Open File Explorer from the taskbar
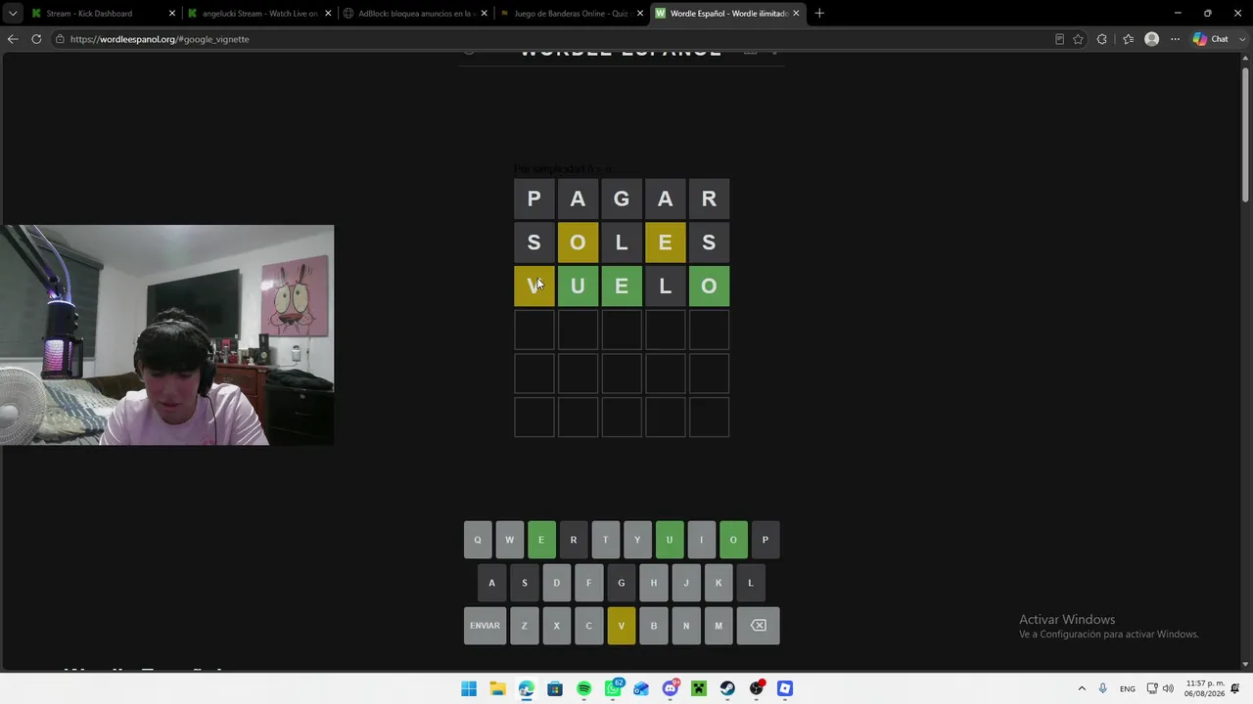 click(x=497, y=688)
